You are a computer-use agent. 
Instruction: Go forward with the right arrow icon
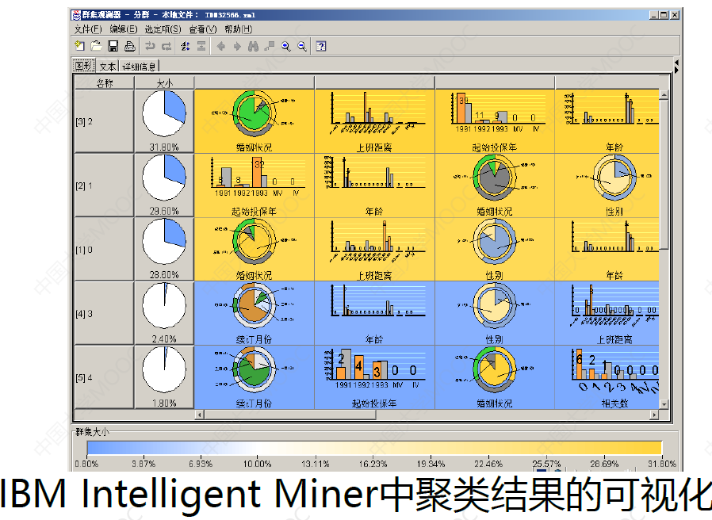[x=237, y=46]
